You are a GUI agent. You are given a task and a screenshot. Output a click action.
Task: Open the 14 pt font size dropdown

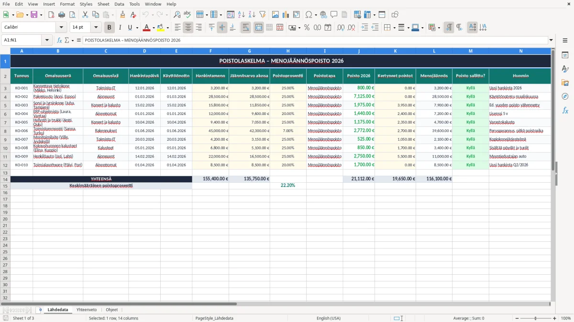(96, 28)
